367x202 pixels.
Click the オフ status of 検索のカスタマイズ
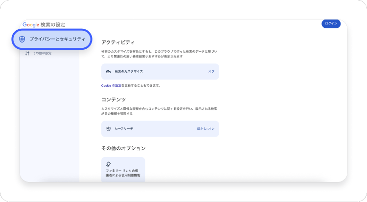211,72
